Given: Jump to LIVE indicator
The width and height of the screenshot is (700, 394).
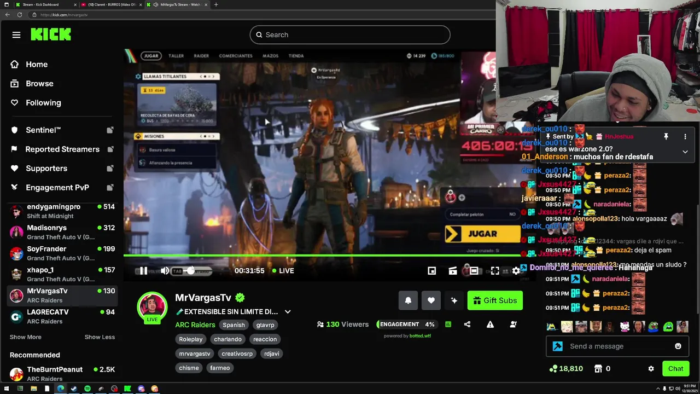Looking at the screenshot, I should (x=283, y=270).
